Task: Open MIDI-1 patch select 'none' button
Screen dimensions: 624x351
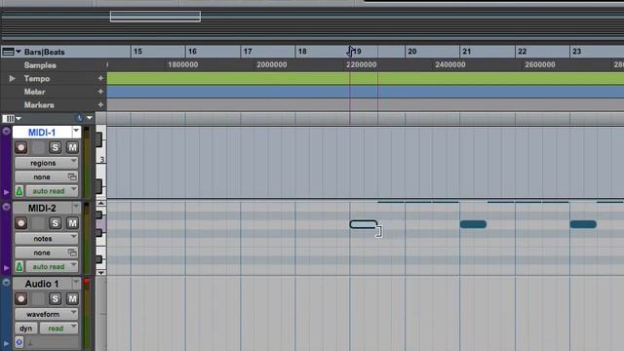Action: tap(46, 176)
